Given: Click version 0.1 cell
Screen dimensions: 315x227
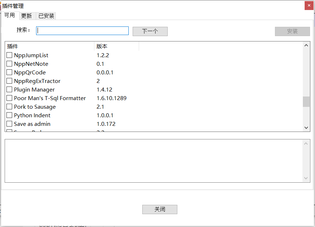Looking at the screenshot, I should click(x=100, y=64).
